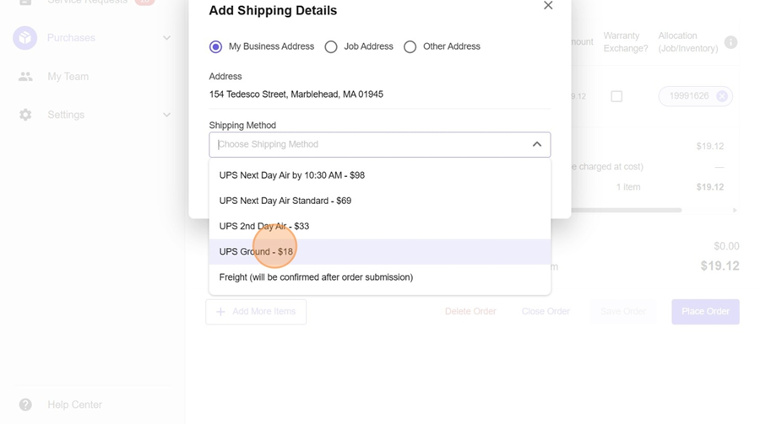Click the Place Order button
Screen dimensions: 760x424
[705, 312]
